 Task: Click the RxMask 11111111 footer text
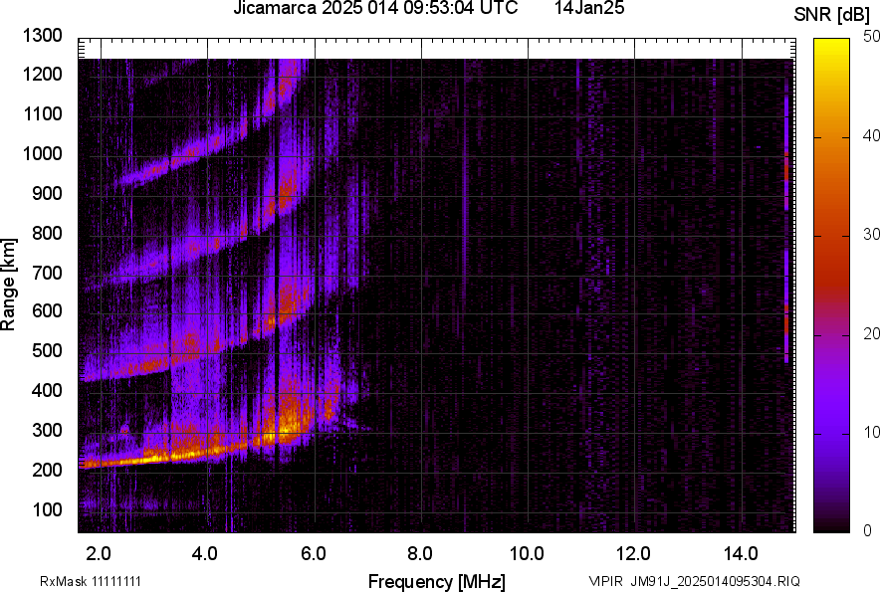91,581
